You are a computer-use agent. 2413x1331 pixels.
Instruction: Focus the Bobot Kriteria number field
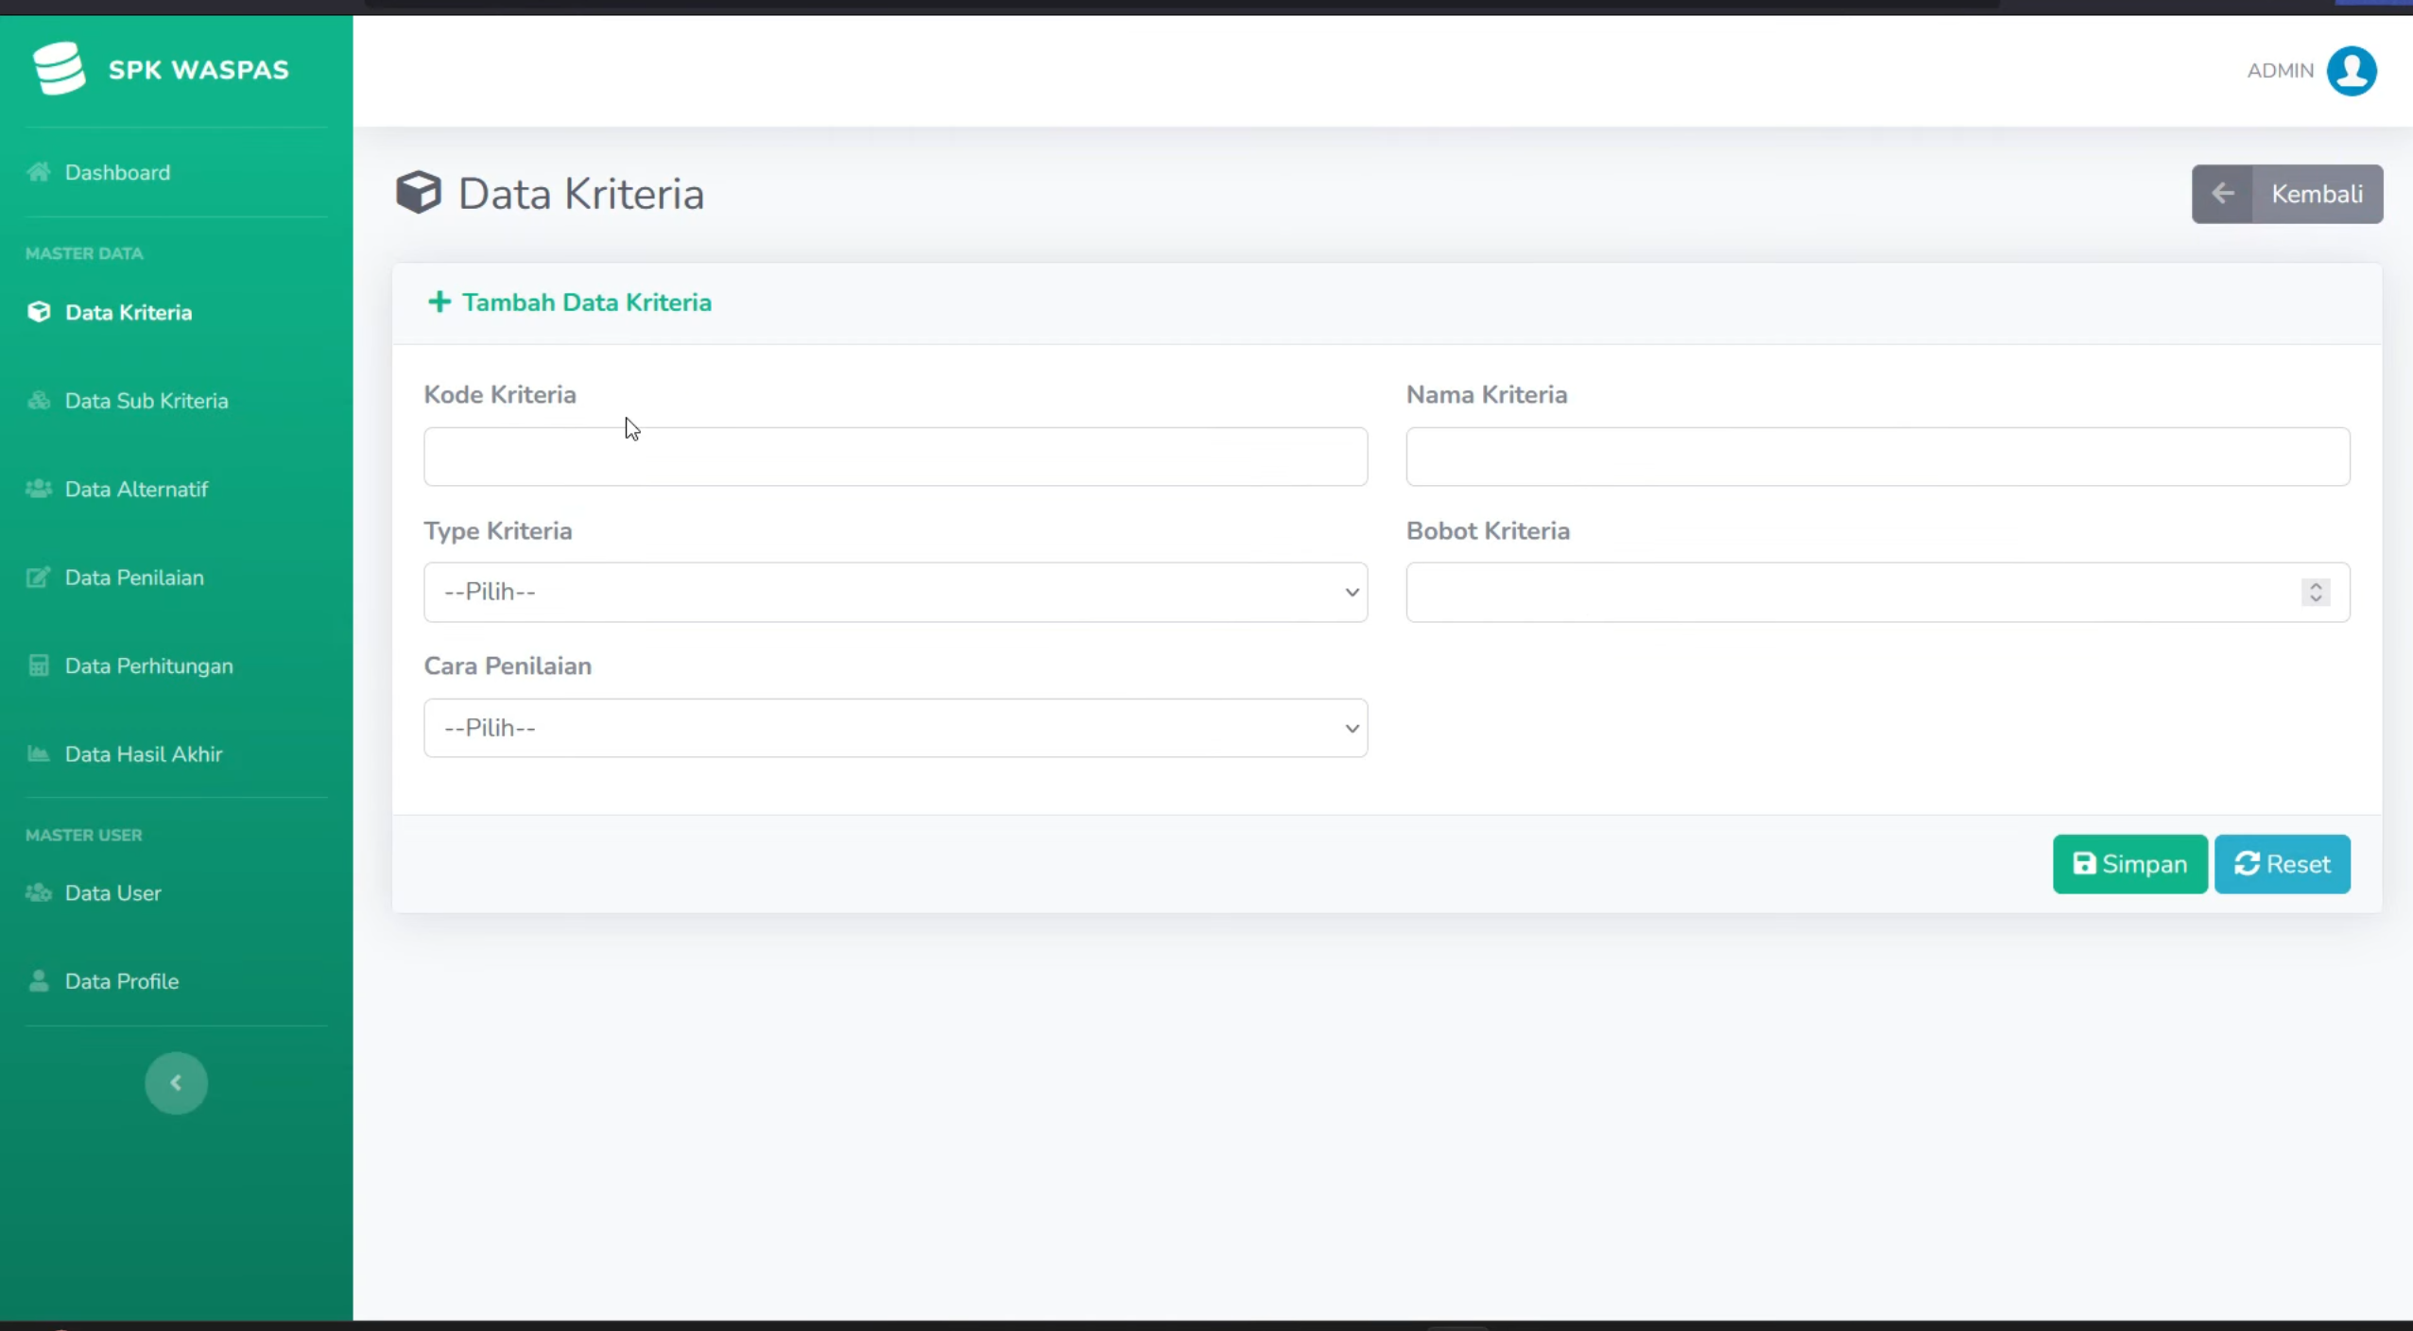coord(1877,592)
